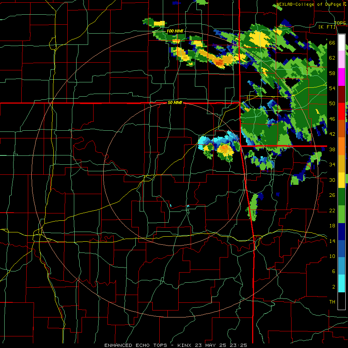
Task: Click the '46' scale value label
Action: (332, 119)
